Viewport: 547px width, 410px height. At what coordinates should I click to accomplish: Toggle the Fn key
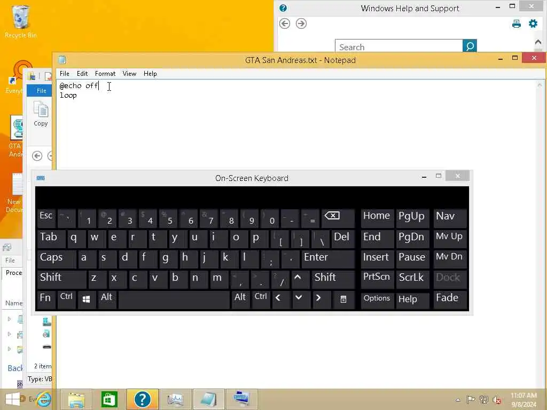click(46, 299)
